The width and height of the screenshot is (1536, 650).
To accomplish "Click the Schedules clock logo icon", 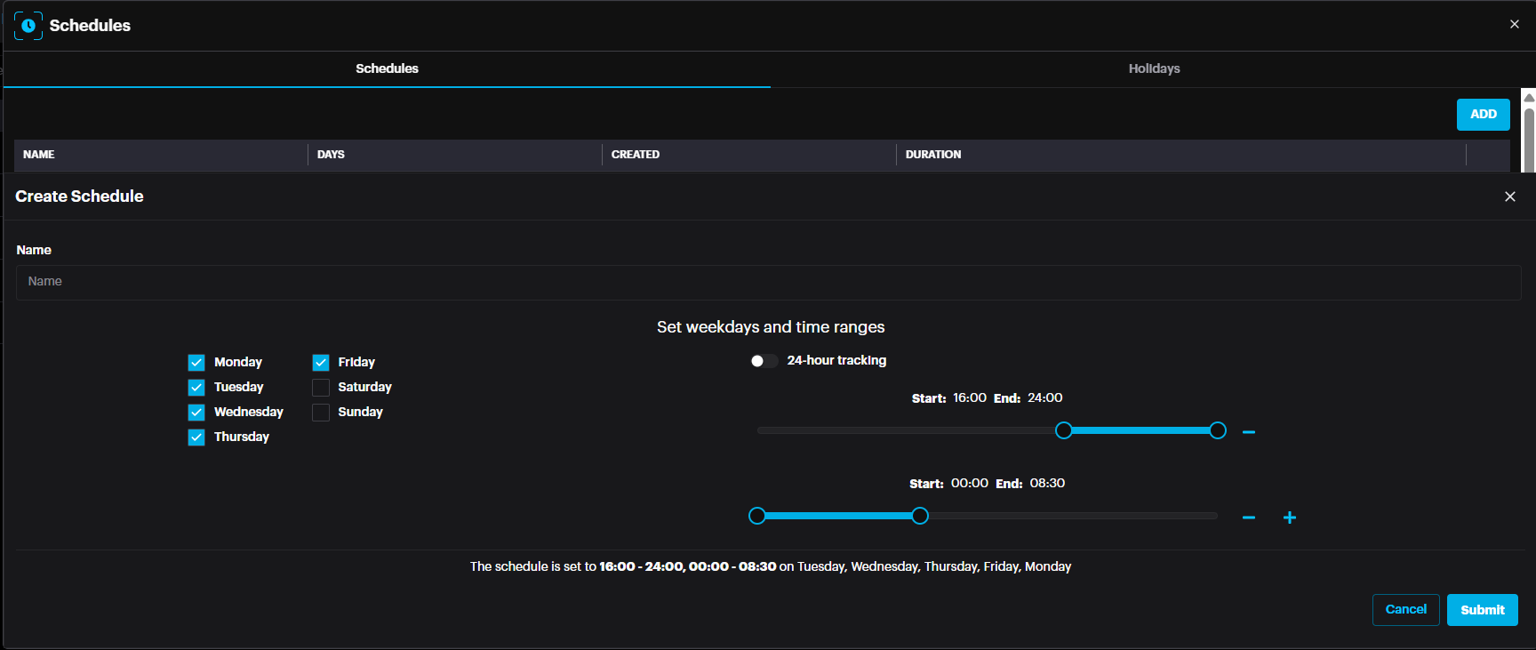I will pyautogui.click(x=28, y=26).
